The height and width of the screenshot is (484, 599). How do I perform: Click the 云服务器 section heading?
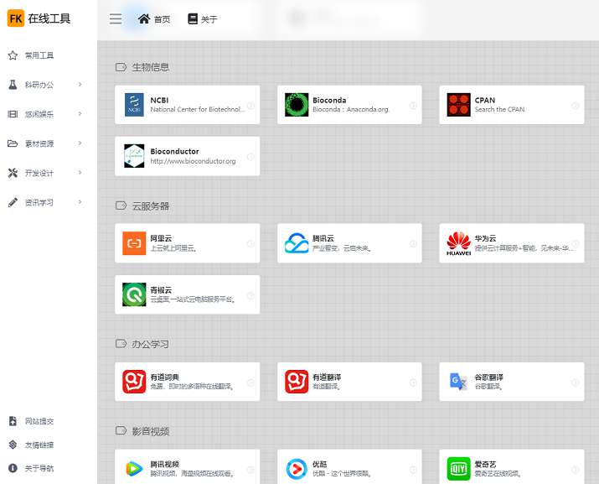(150, 206)
